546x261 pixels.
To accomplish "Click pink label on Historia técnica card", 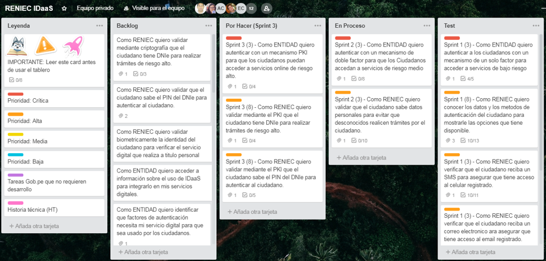I will pos(15,203).
